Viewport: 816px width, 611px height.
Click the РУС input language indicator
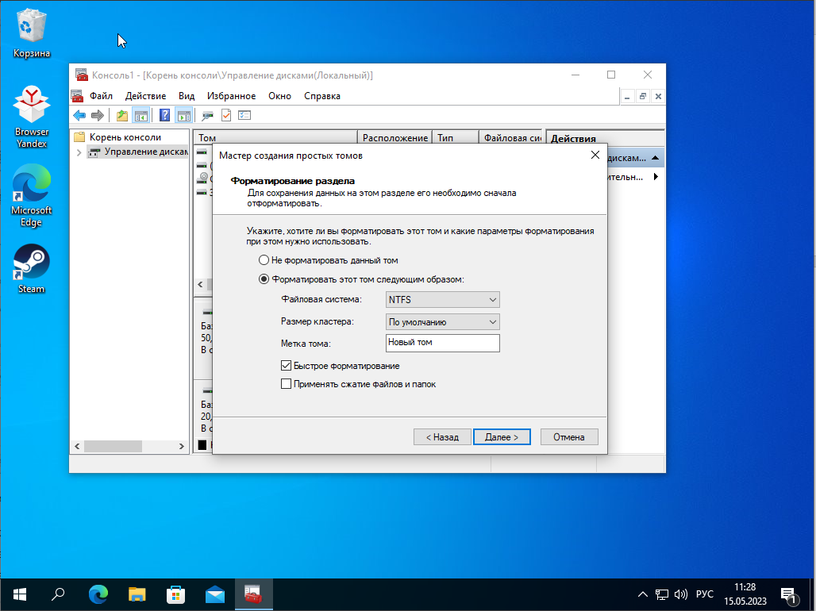coord(705,594)
